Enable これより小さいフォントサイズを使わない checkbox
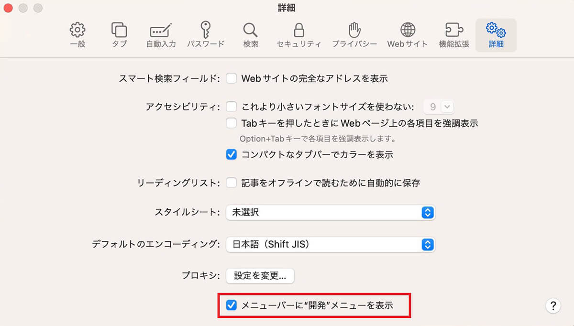 tap(232, 107)
